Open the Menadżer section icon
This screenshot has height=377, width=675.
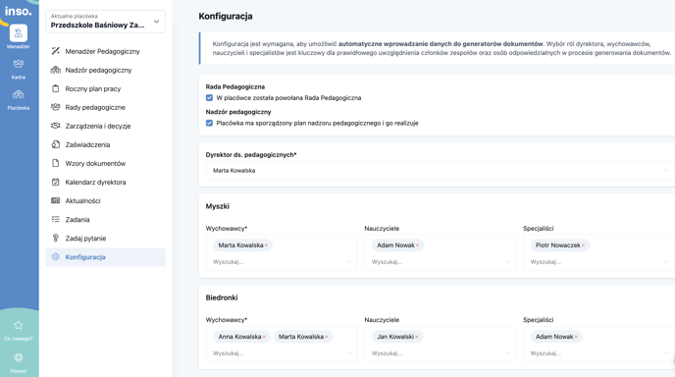[x=19, y=33]
